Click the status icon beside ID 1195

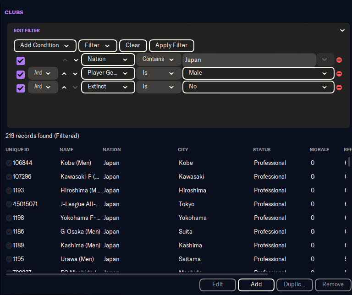point(9,259)
